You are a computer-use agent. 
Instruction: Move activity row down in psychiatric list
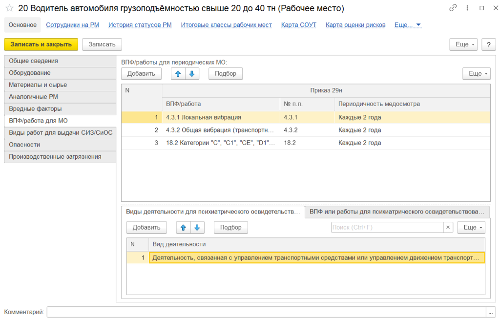pyautogui.click(x=197, y=228)
